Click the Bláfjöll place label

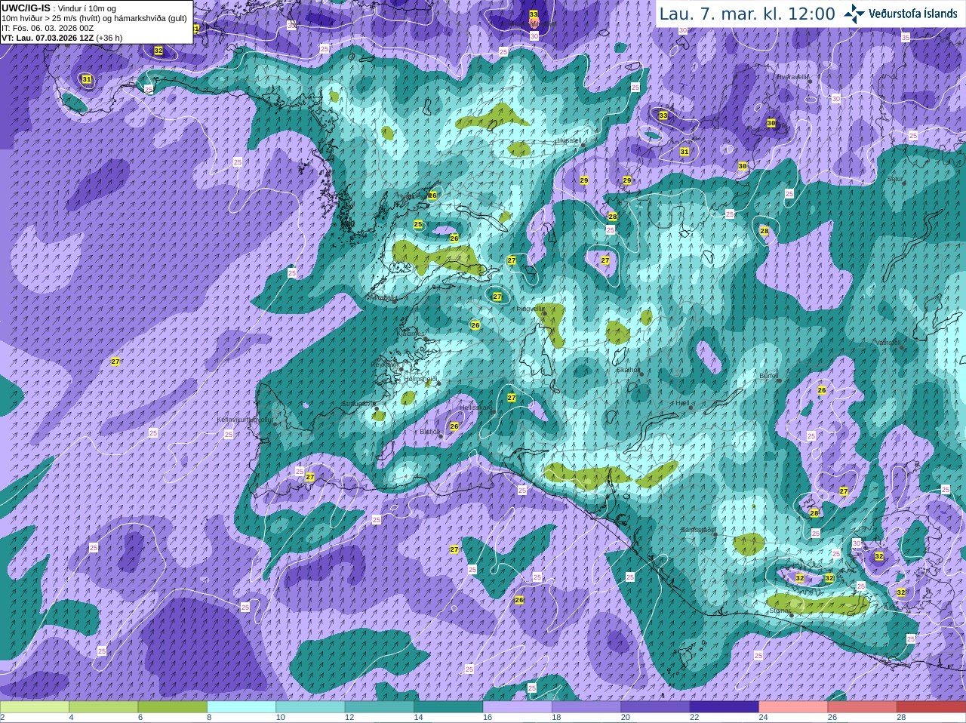coord(429,432)
